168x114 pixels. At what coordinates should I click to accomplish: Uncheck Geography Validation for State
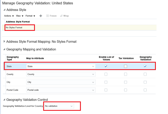tap(145, 66)
